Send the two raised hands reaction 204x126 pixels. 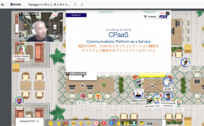click(126, 123)
